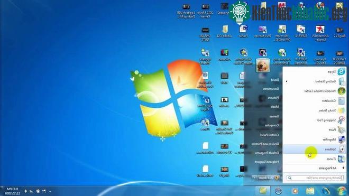Start Magnifier from the Start menu
349x196 pixels.
coord(314,139)
